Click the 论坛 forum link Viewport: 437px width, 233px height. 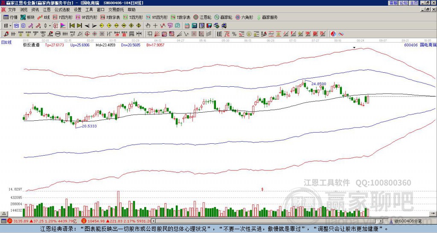tap(404, 3)
